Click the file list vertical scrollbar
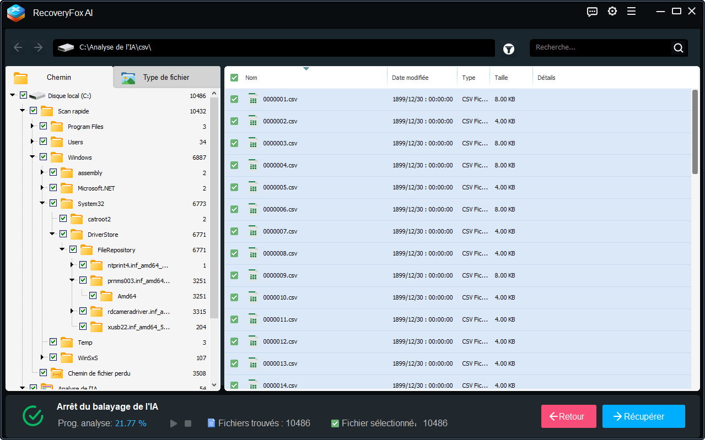Image resolution: width=705 pixels, height=440 pixels. (x=695, y=132)
